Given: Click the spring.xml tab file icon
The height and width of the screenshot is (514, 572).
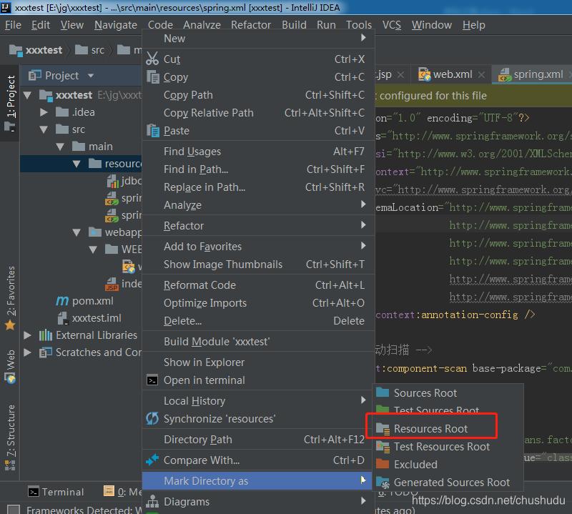Looking at the screenshot, I should (505, 74).
